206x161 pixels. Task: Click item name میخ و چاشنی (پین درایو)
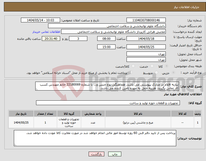point(138,123)
